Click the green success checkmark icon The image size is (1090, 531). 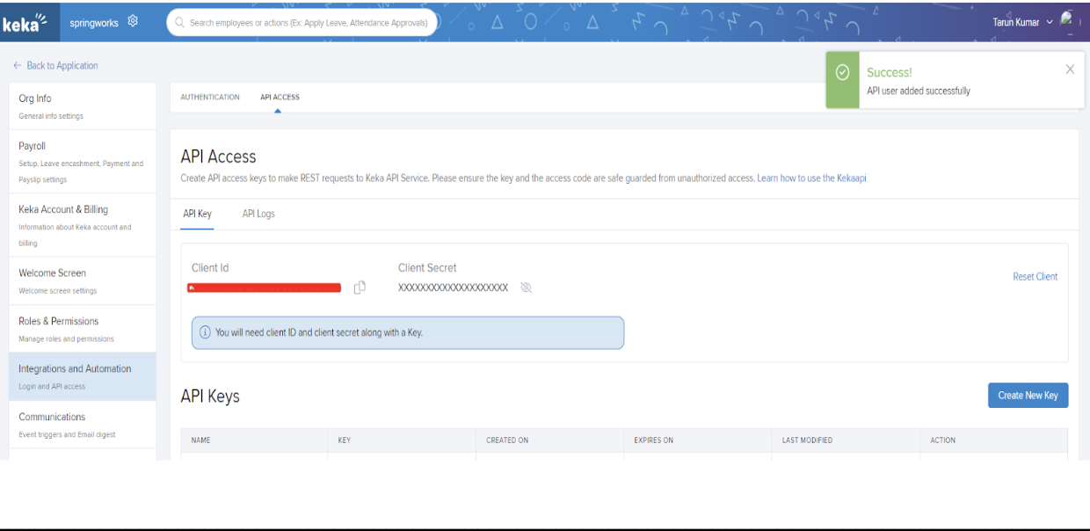(x=841, y=73)
